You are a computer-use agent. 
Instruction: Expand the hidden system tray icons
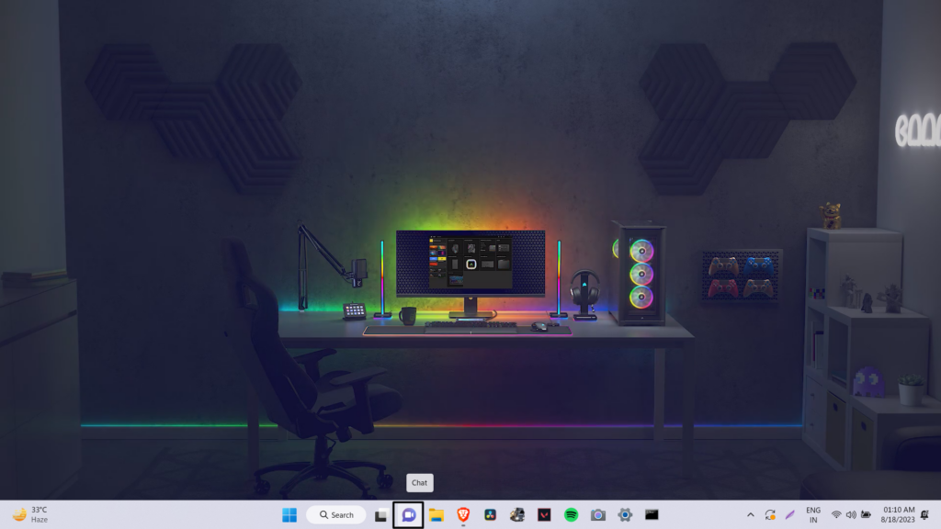tap(750, 515)
